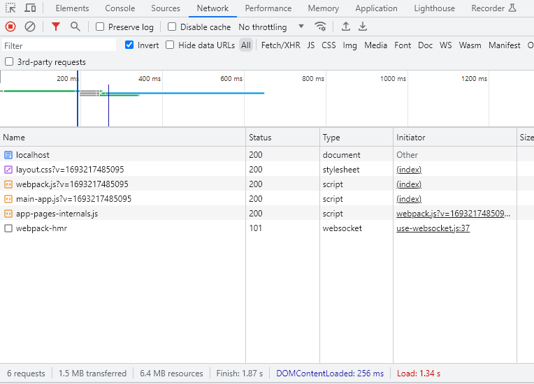This screenshot has height=384, width=534.
Task: Select the All request type filter
Action: tap(246, 45)
